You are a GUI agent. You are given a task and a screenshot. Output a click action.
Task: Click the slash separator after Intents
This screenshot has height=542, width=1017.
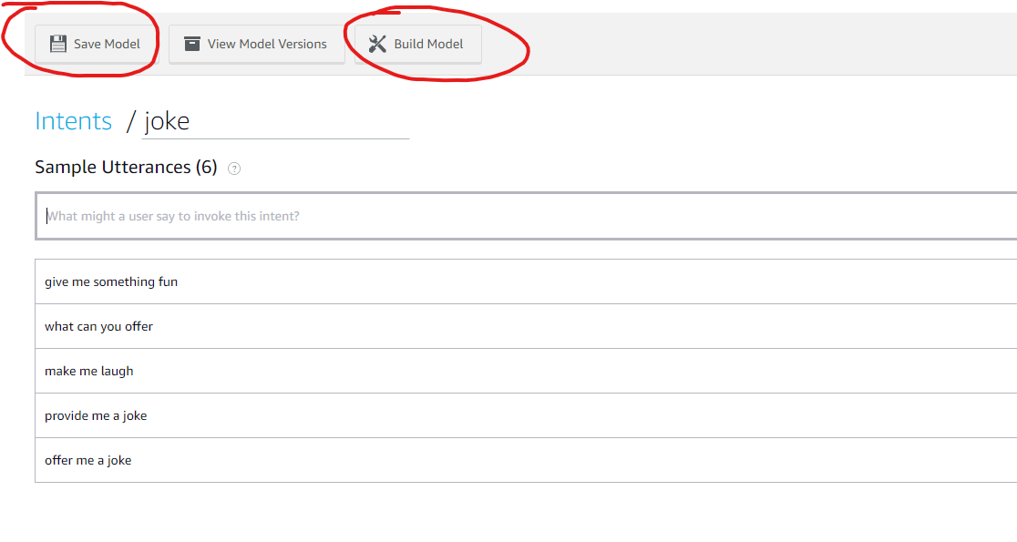(130, 121)
